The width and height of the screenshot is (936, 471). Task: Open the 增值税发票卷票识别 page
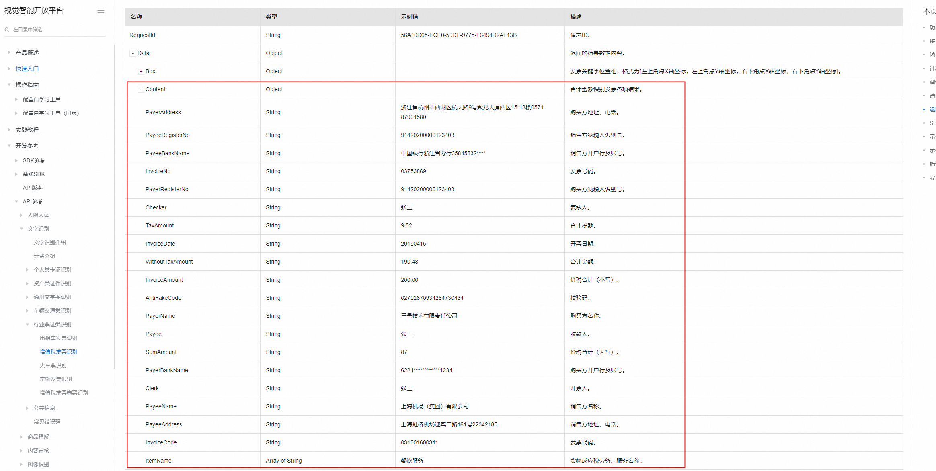pyautogui.click(x=64, y=393)
